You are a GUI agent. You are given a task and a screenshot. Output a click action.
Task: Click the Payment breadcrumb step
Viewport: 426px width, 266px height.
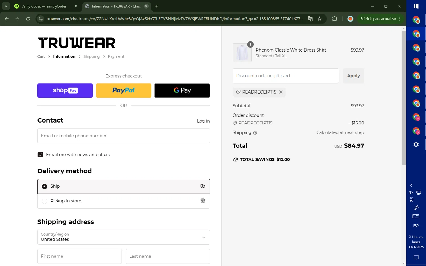116,56
